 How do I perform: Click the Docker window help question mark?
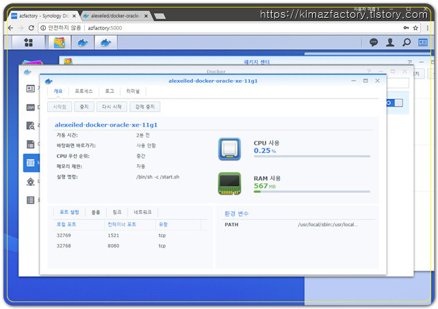tap(370, 72)
